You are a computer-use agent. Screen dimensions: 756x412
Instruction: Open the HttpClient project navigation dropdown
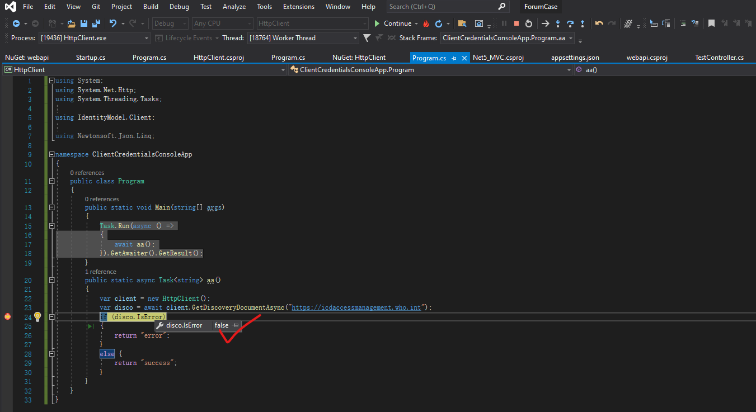[144, 70]
